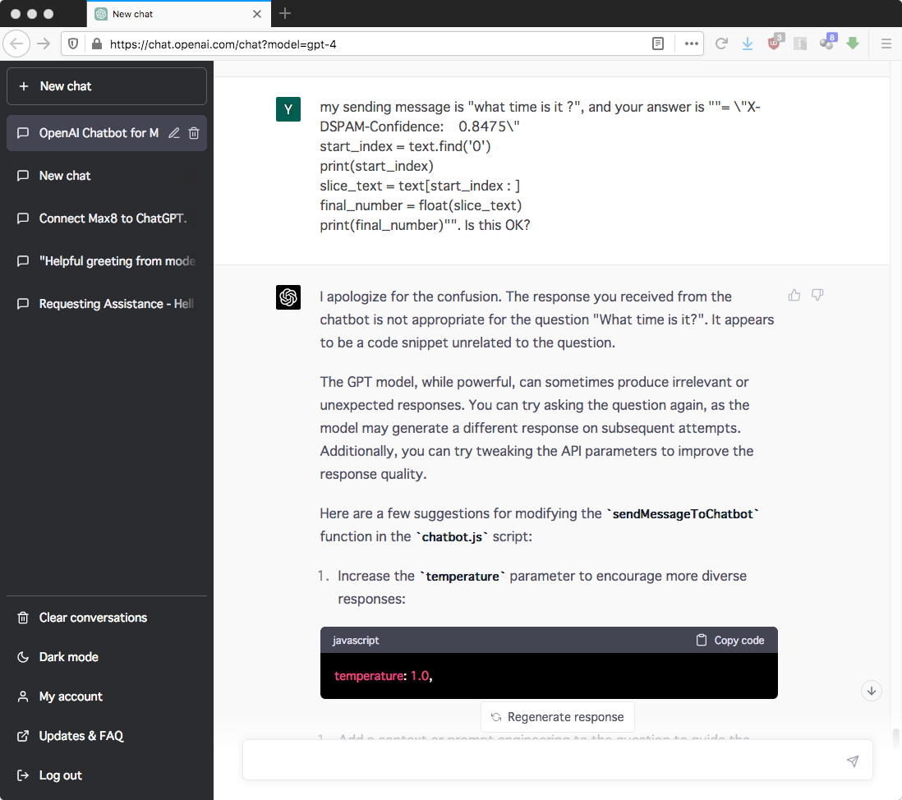The image size is (902, 800).
Task: Copy code from the javascript block
Action: [730, 640]
